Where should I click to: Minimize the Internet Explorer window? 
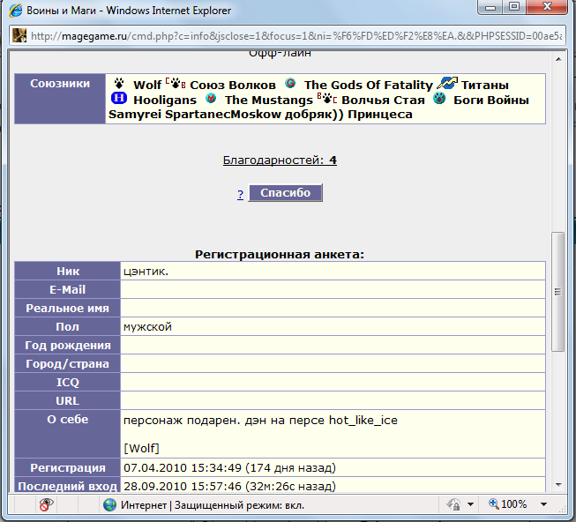point(490,7)
